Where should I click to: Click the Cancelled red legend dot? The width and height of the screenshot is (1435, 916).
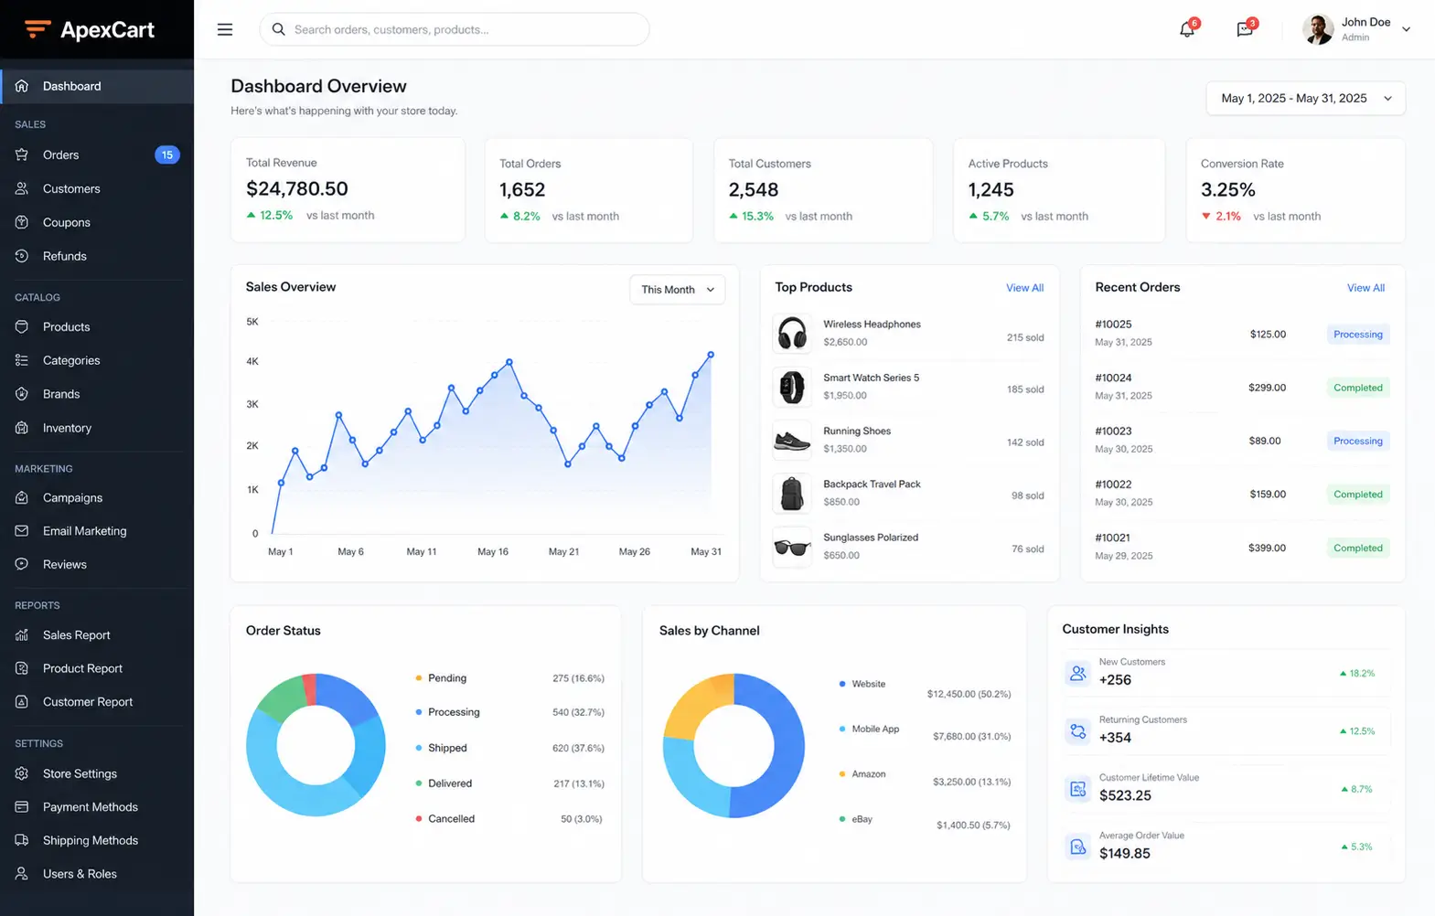tap(419, 819)
